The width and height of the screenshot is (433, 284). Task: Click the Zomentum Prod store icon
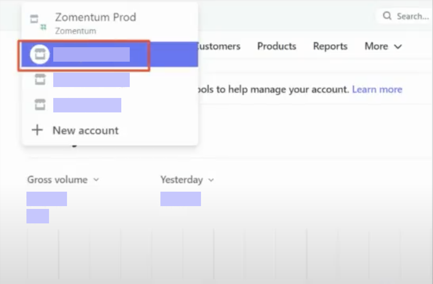pyautogui.click(x=37, y=21)
